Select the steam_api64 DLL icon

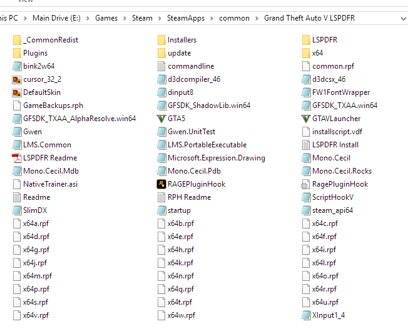pyautogui.click(x=306, y=210)
